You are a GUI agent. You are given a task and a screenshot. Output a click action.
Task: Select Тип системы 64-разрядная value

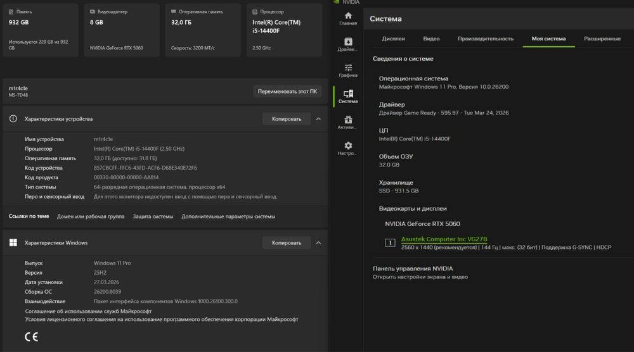coord(159,187)
